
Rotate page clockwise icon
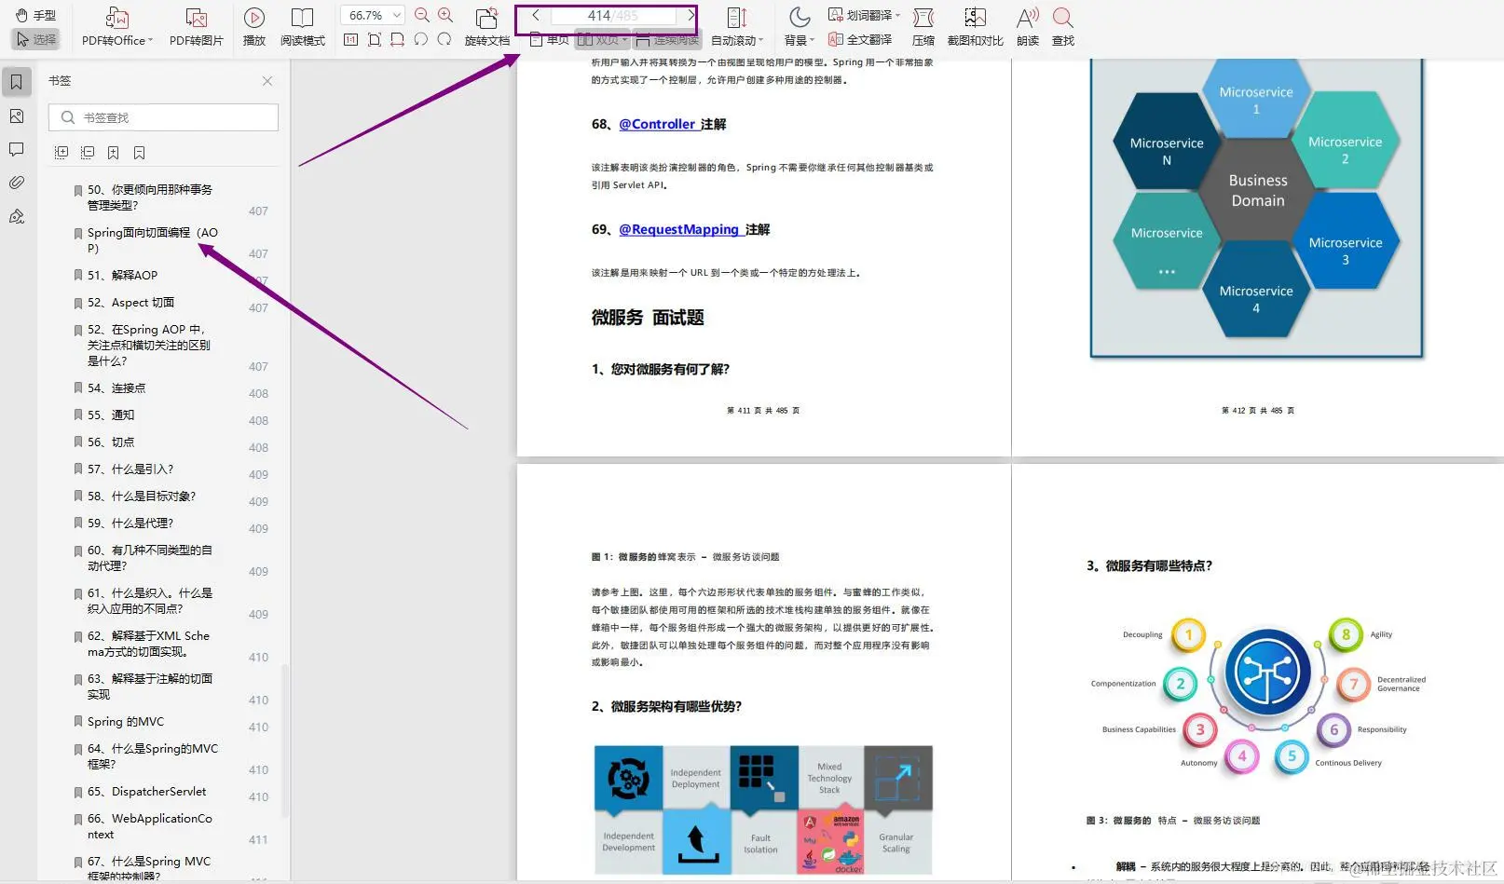tap(444, 39)
